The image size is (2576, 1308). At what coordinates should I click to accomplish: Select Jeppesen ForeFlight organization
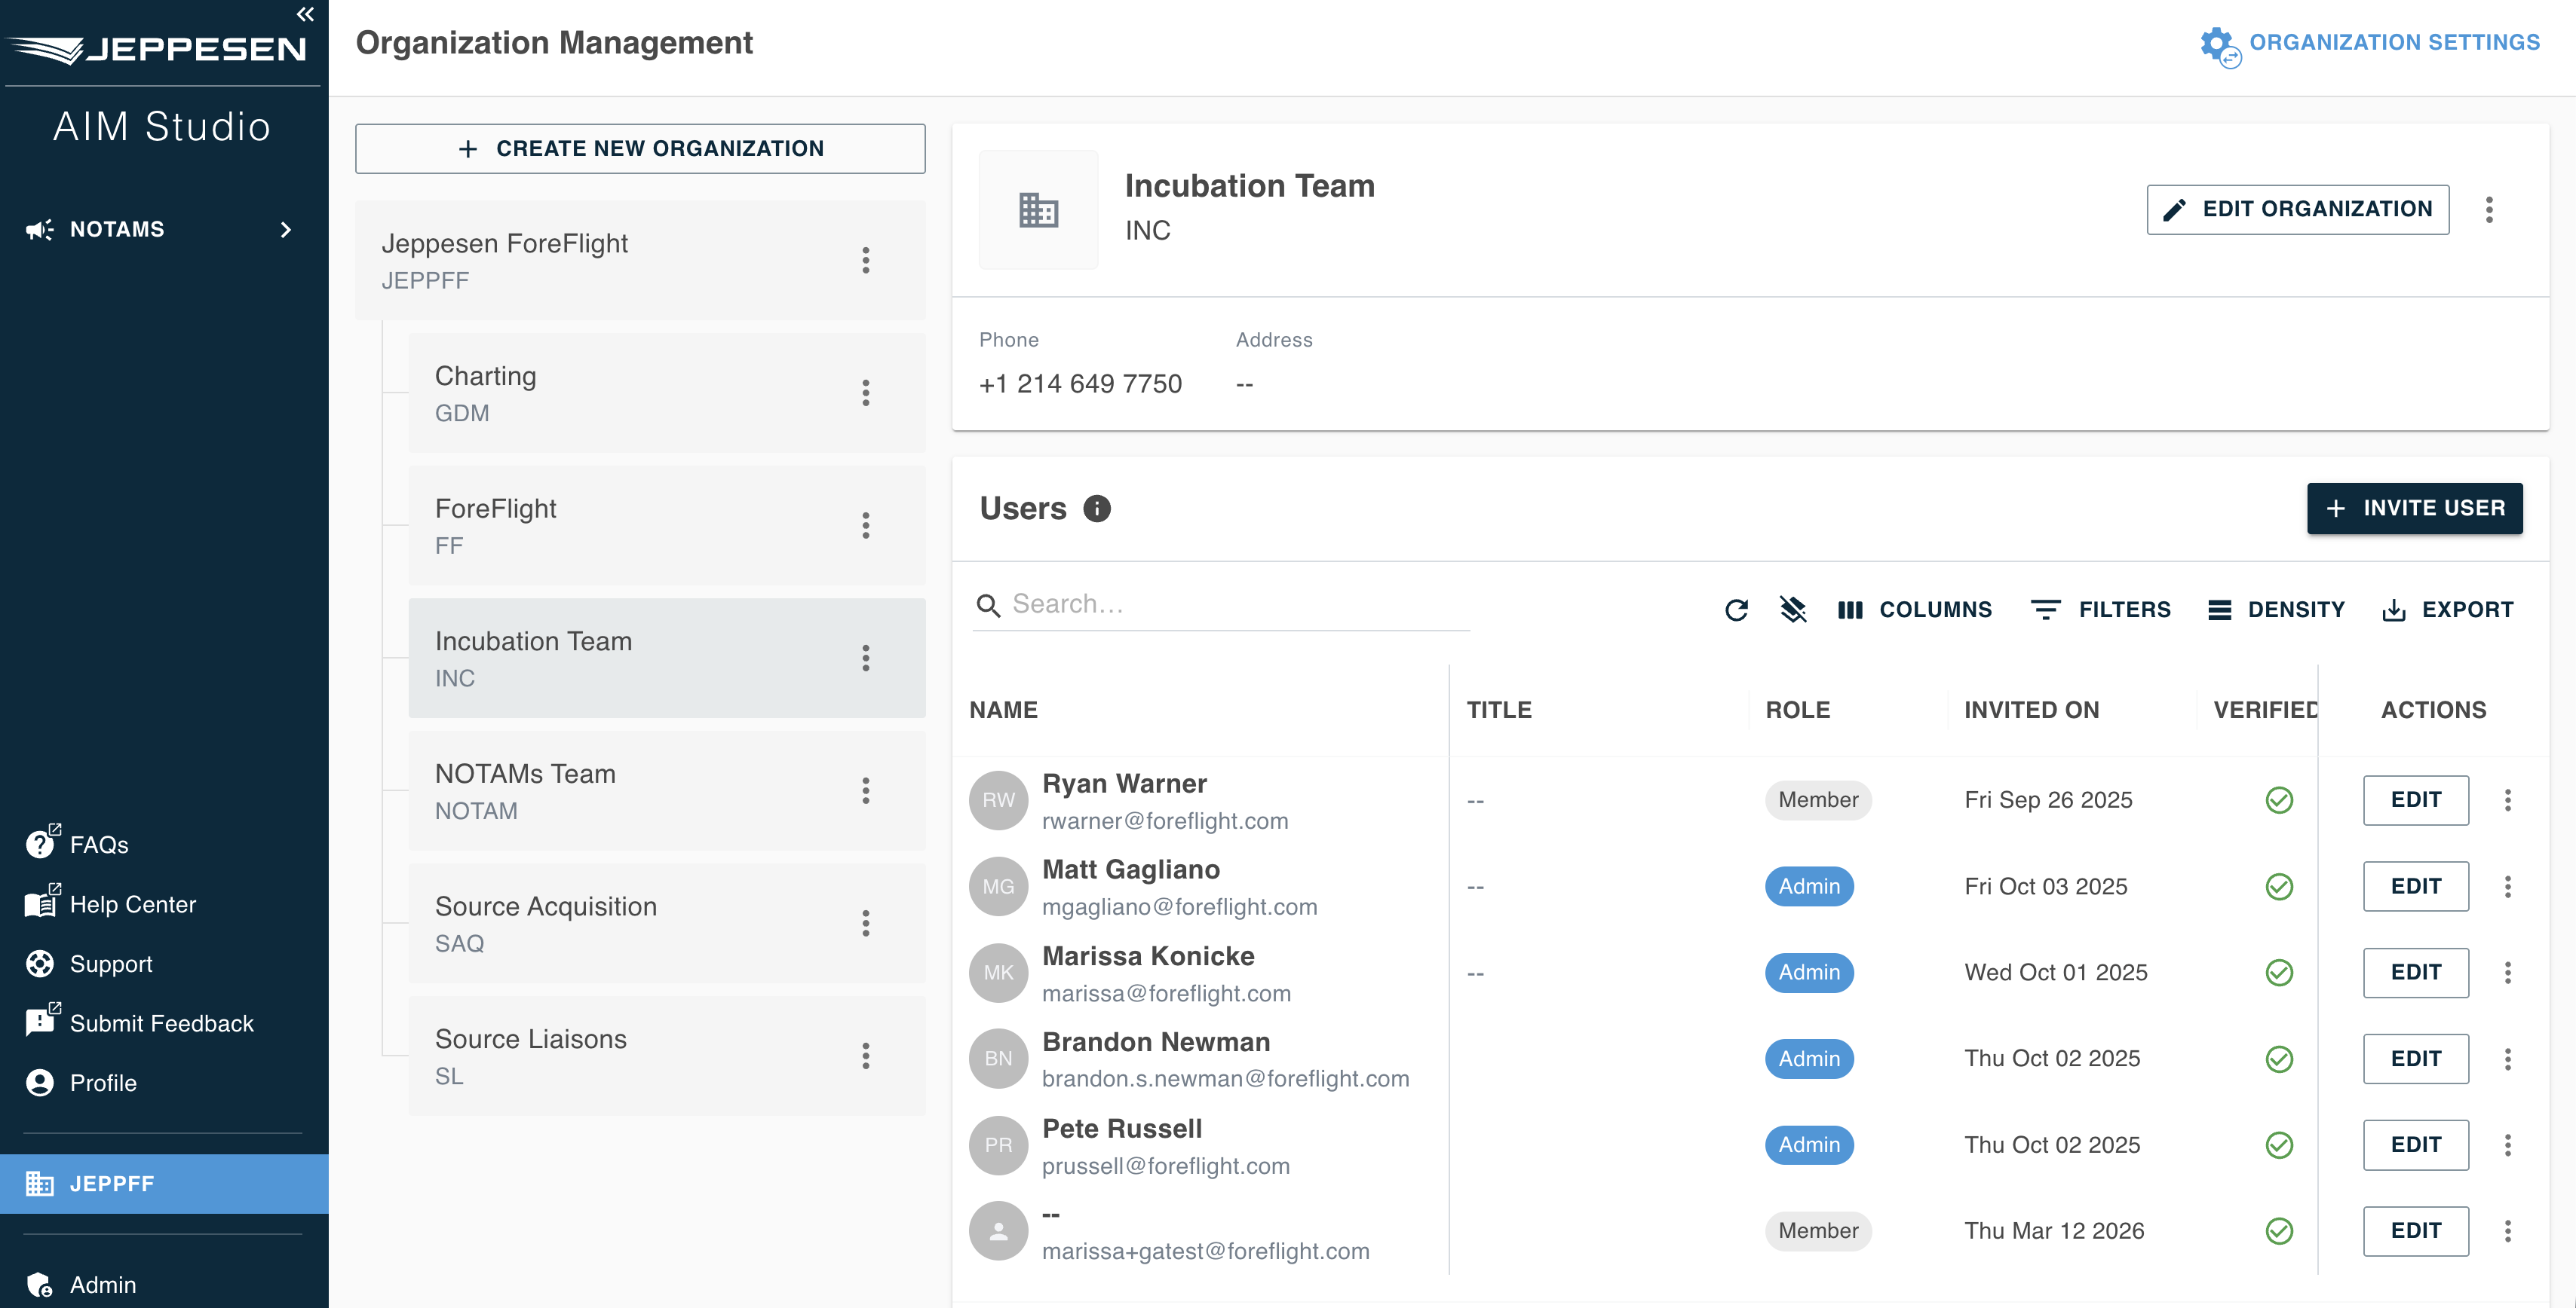pos(640,261)
